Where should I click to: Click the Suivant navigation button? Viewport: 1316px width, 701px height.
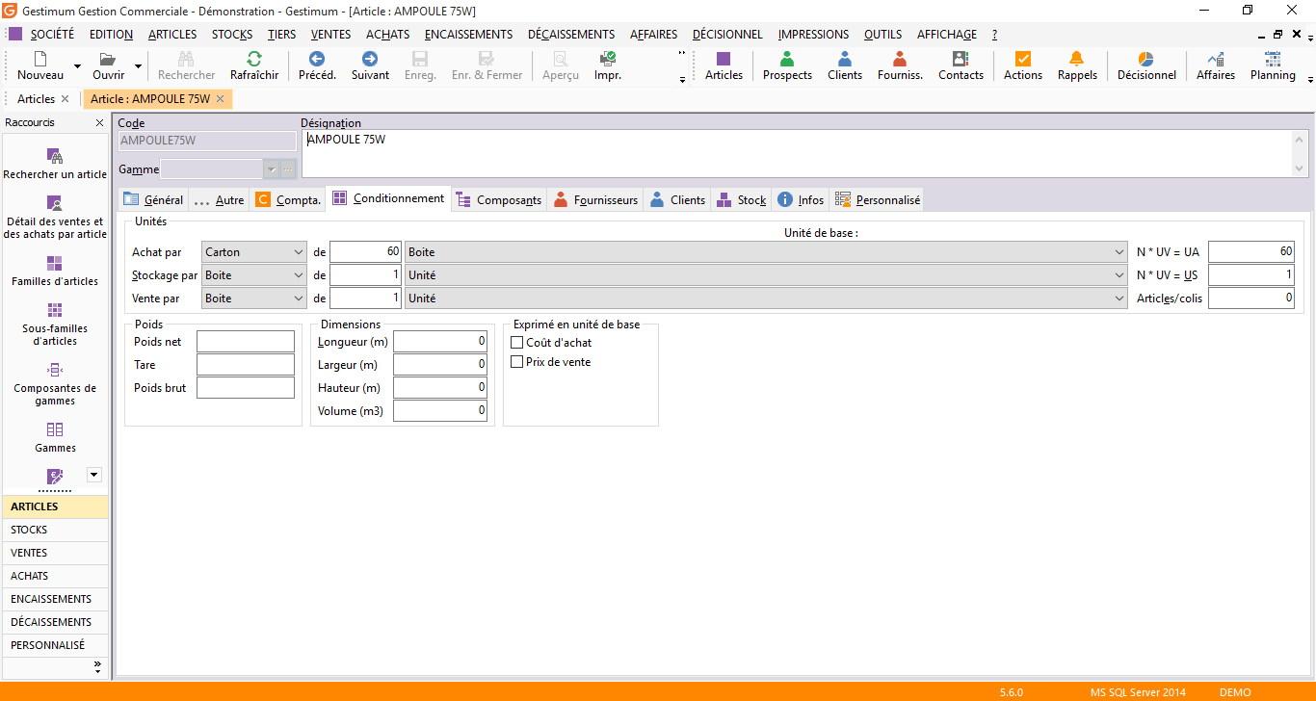click(x=369, y=65)
